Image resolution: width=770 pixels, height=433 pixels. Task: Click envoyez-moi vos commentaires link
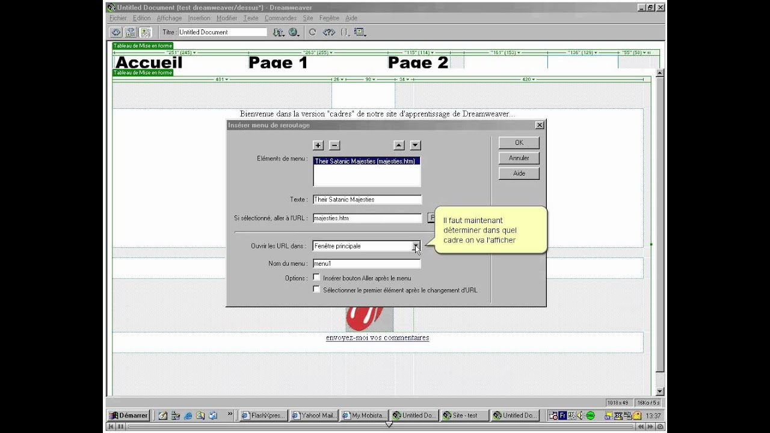pyautogui.click(x=377, y=338)
